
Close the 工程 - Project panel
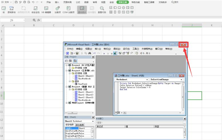[93, 57]
